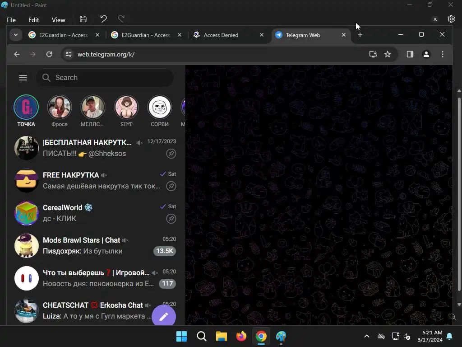Open a new Chrome tab

click(x=360, y=35)
